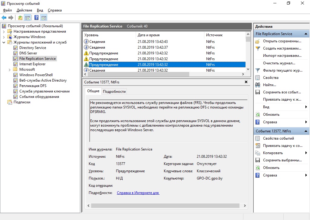Click the Свойства icon in Actions pane

(x=257, y=78)
